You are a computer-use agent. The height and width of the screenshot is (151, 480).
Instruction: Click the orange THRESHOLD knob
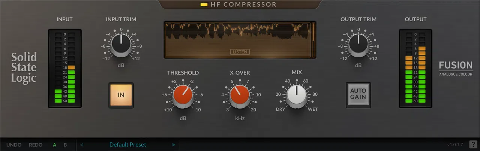pyautogui.click(x=183, y=95)
